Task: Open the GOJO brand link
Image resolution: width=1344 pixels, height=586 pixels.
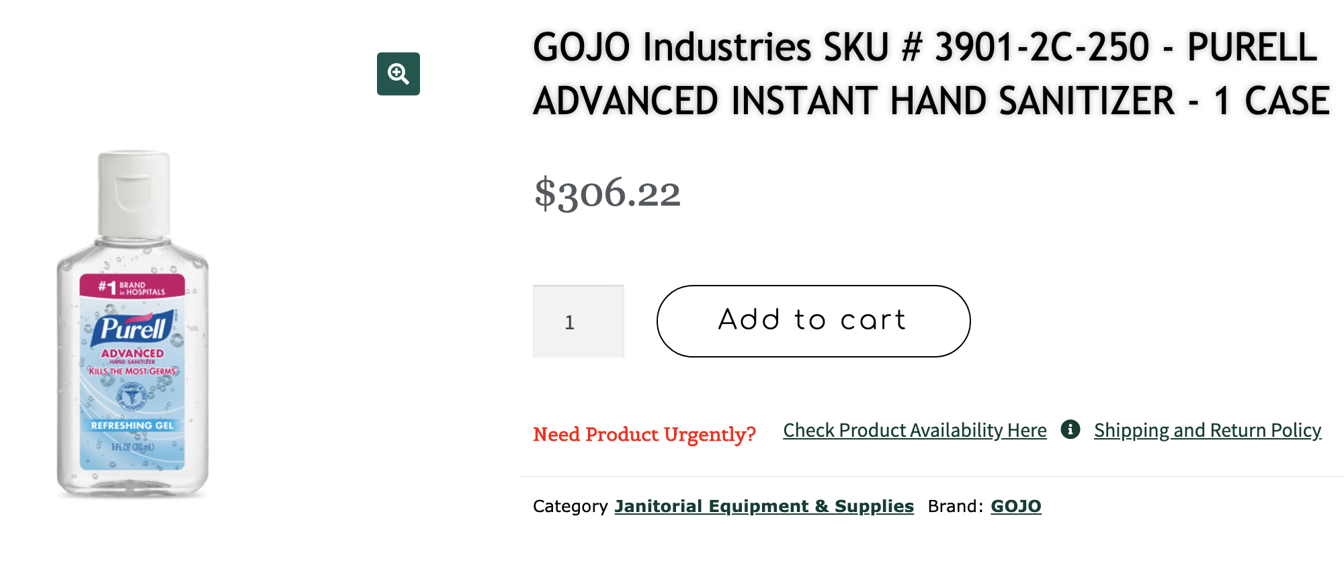Action: coord(1015,506)
